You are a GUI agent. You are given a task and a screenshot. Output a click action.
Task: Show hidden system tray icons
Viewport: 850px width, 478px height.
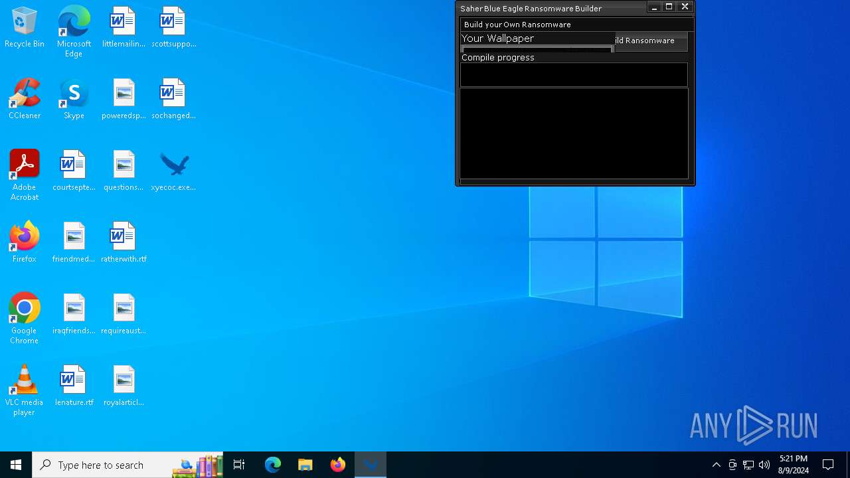(x=716, y=465)
